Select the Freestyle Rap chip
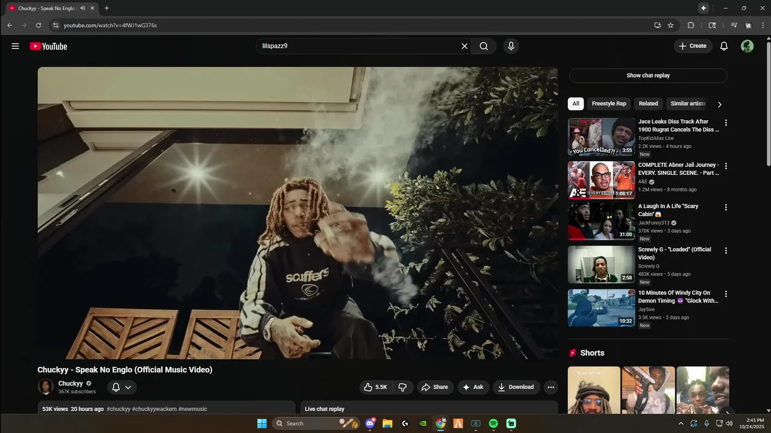The height and width of the screenshot is (433, 771). (x=609, y=103)
